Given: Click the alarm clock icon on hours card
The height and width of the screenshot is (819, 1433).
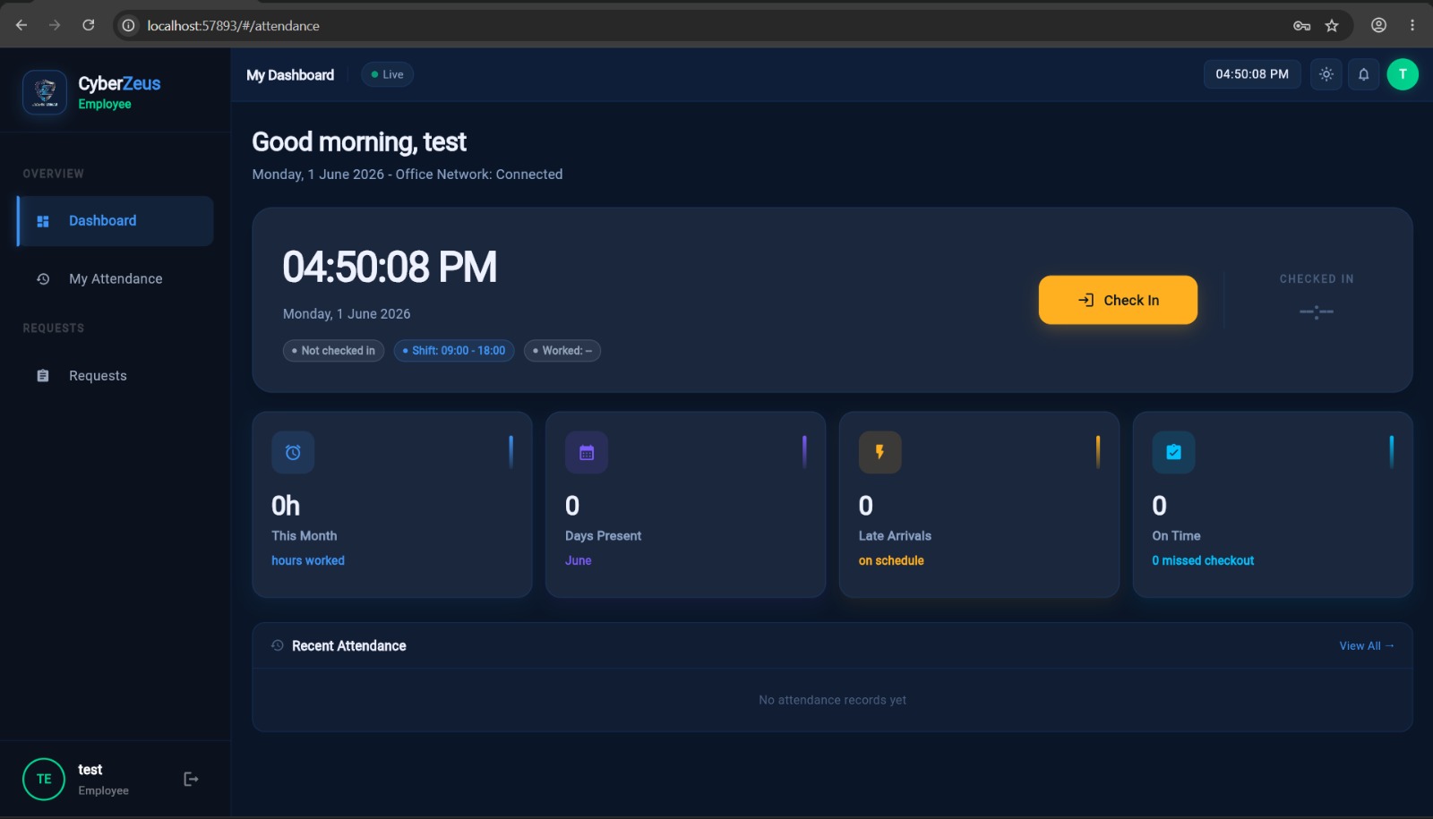Looking at the screenshot, I should (293, 452).
